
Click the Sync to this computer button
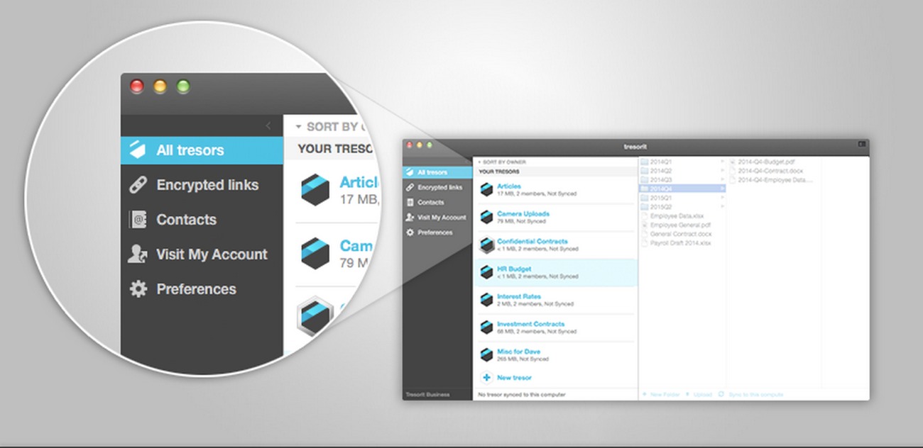pos(750,394)
